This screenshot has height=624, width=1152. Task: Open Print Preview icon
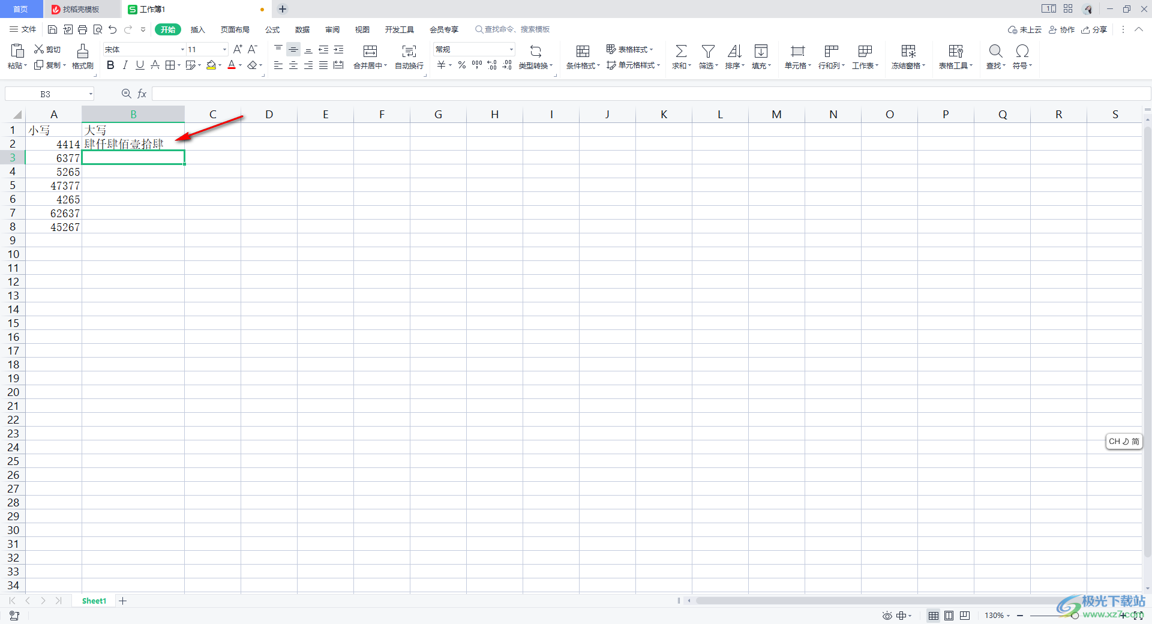[97, 29]
